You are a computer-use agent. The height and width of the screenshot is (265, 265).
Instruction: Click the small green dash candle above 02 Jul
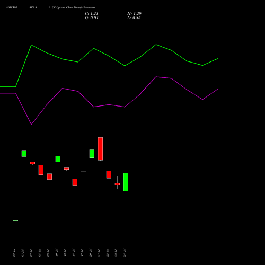(x=15, y=220)
